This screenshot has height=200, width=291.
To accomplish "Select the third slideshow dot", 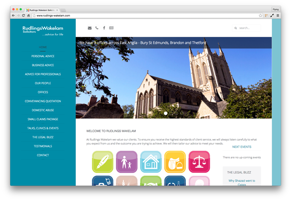I will coord(176,113).
